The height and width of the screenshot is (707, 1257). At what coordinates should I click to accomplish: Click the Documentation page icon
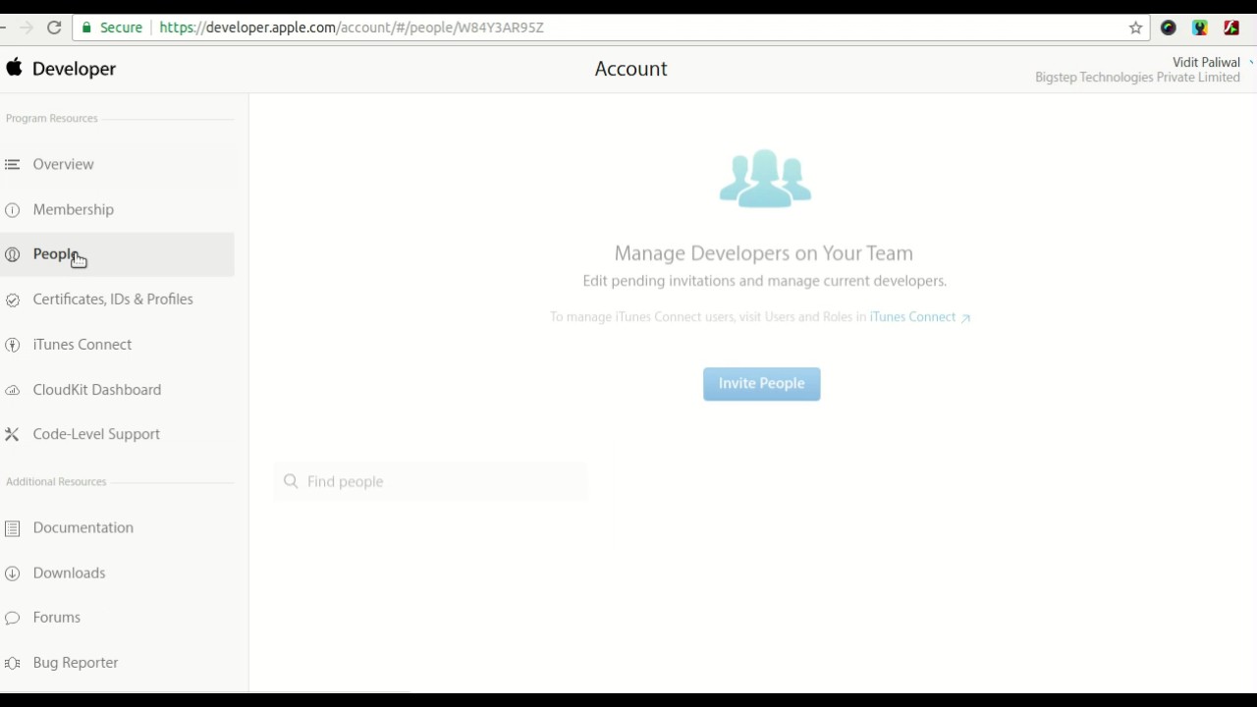click(12, 528)
